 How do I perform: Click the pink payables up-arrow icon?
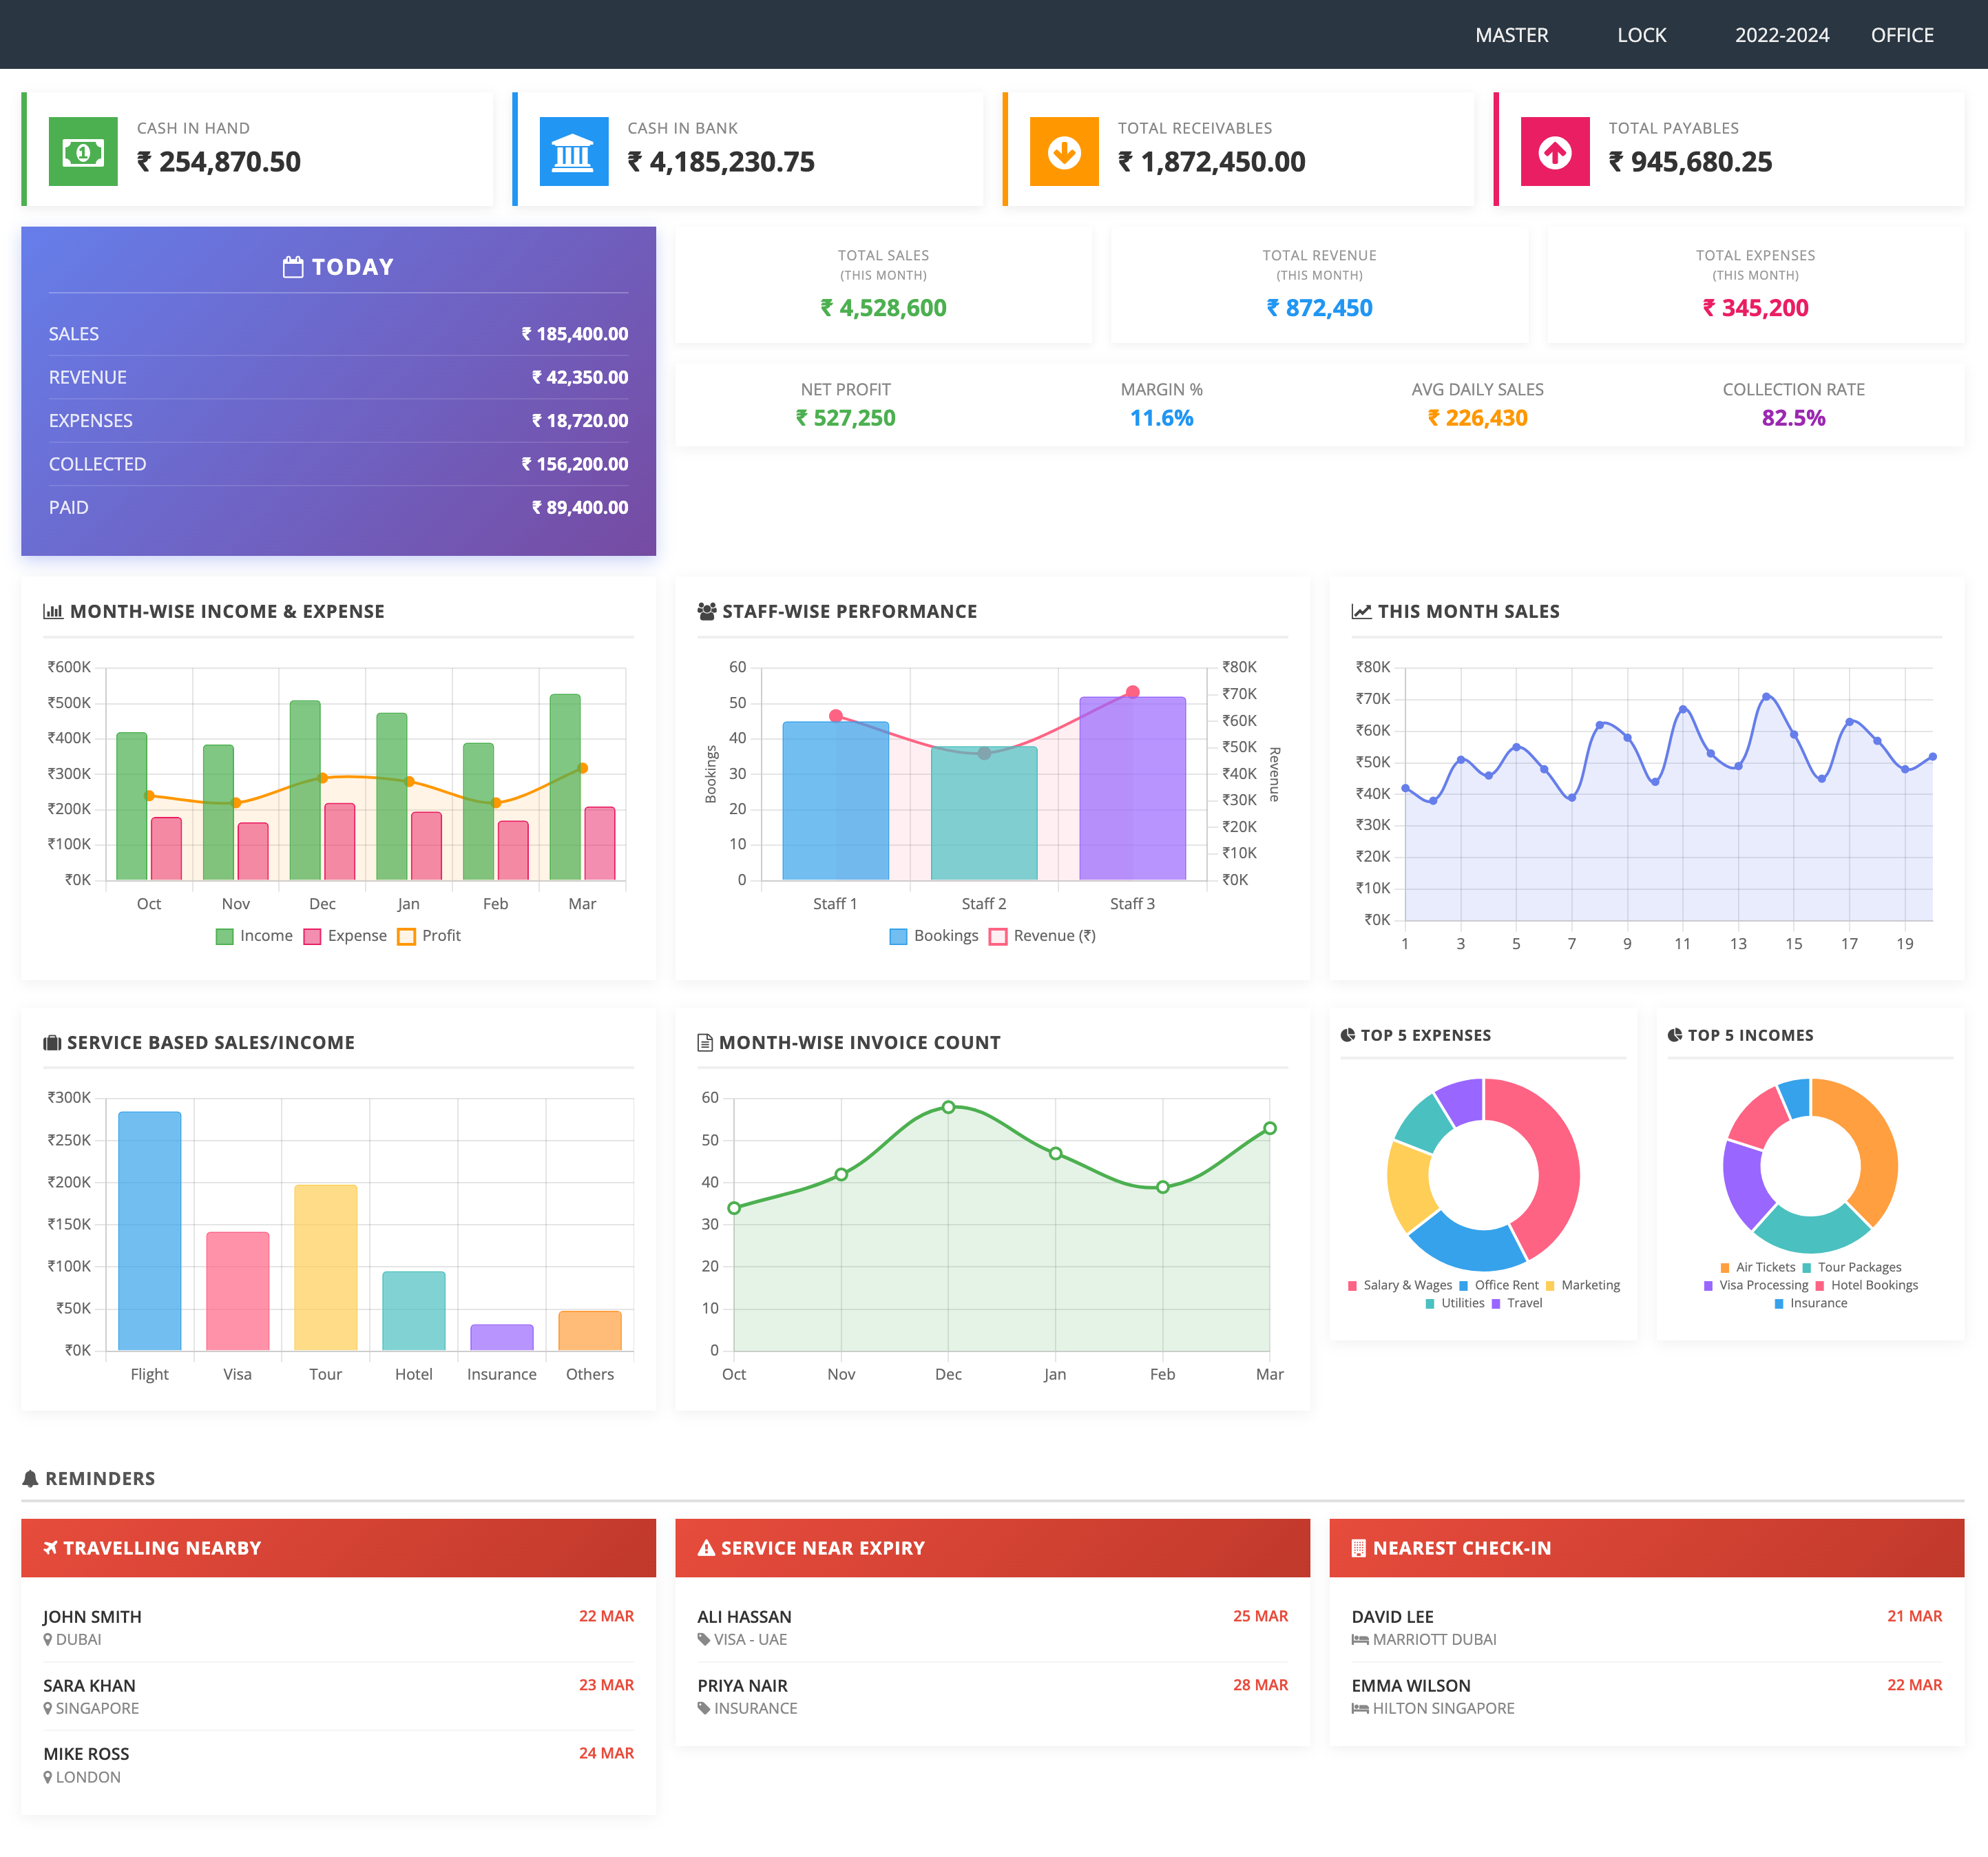pos(1555,152)
